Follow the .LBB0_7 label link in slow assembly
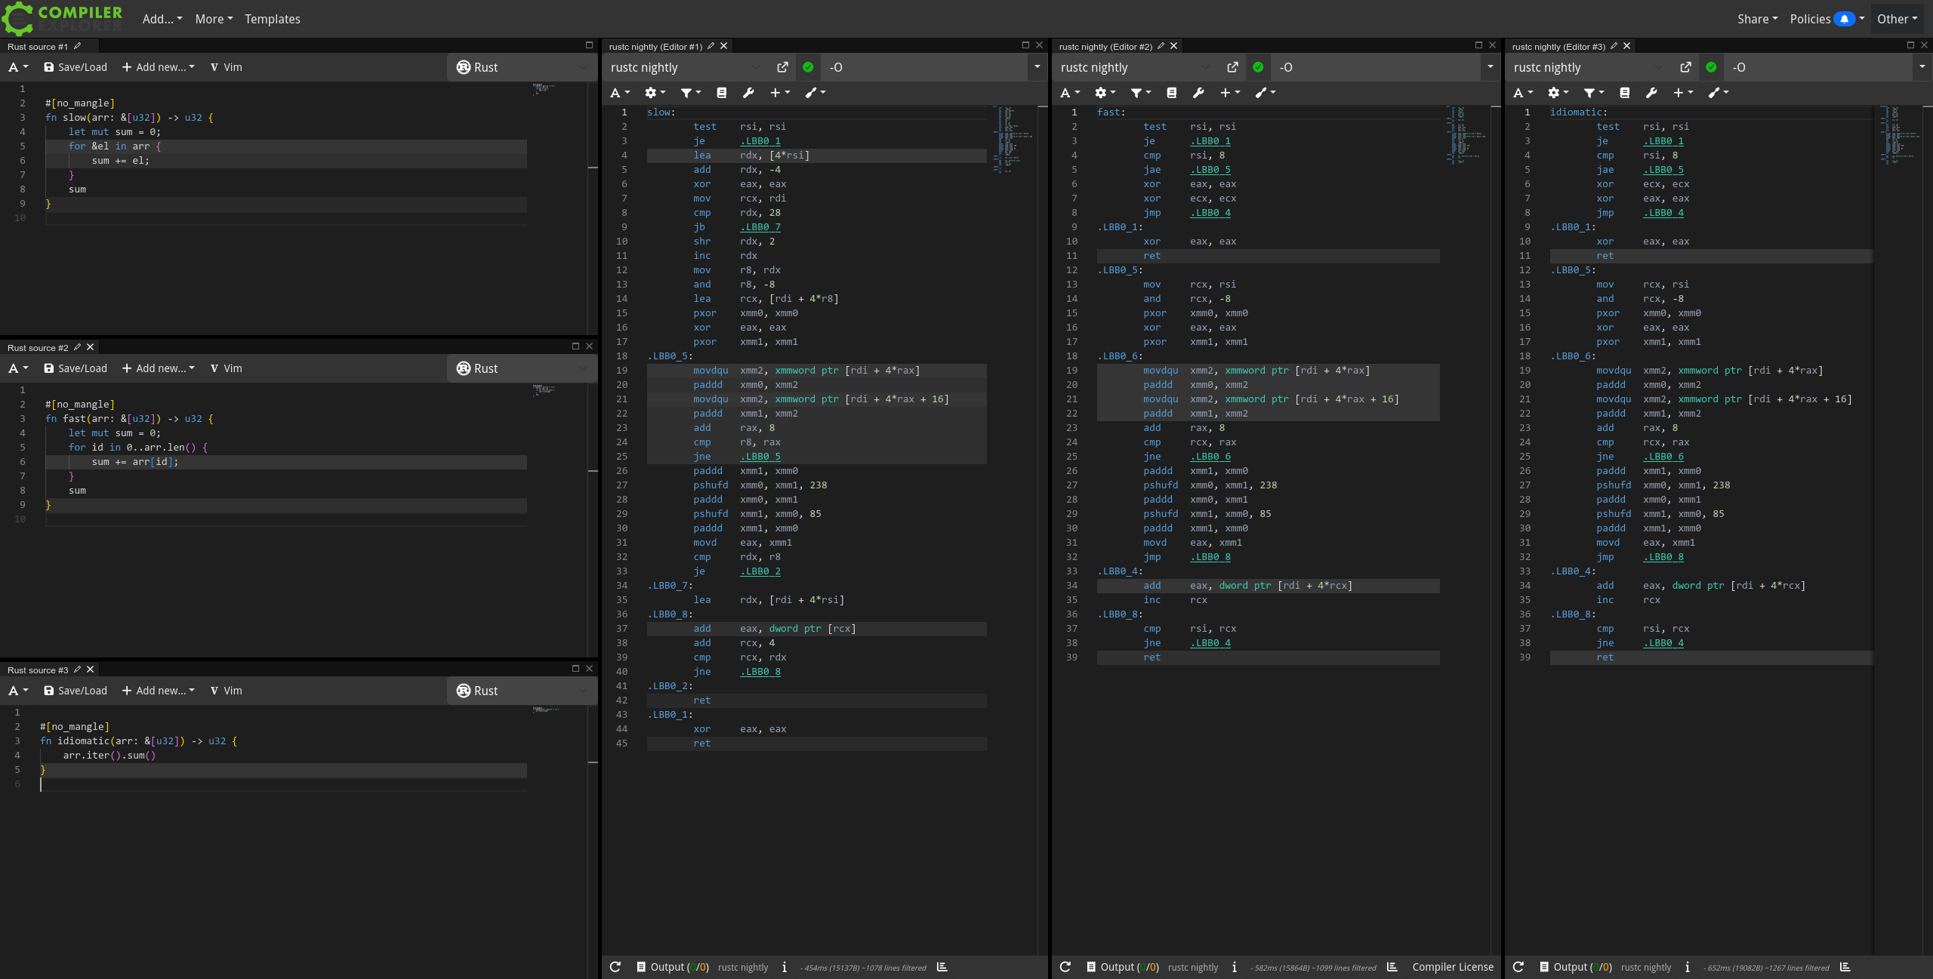The image size is (1933, 979). [760, 227]
